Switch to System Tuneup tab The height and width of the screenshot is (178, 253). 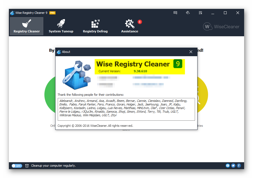(61, 26)
